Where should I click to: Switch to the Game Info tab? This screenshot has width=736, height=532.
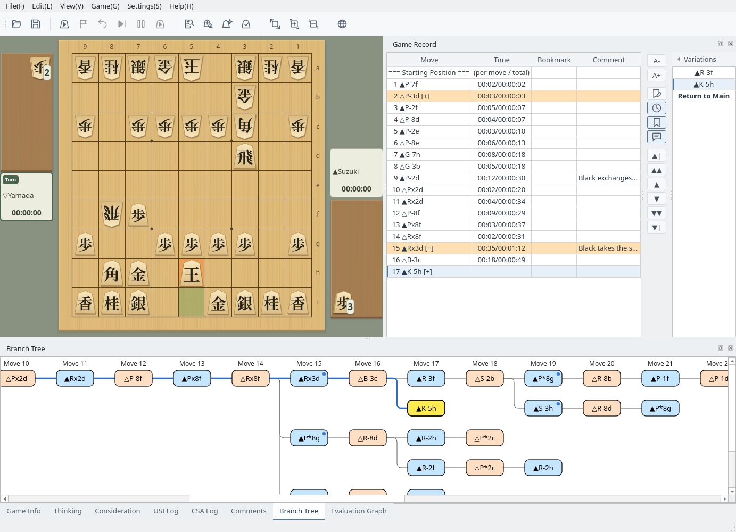(23, 511)
